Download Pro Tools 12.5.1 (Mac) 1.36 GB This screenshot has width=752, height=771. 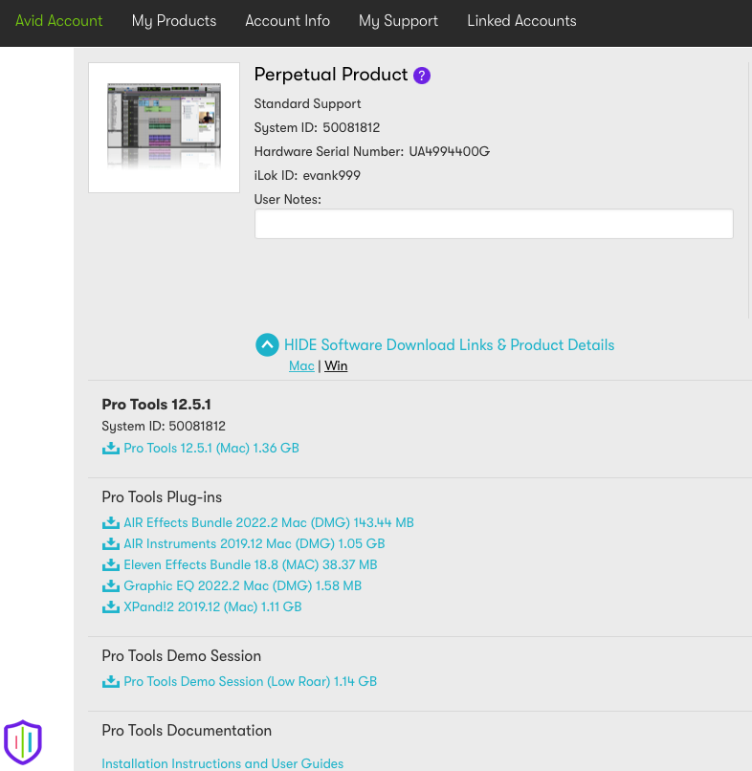211,448
